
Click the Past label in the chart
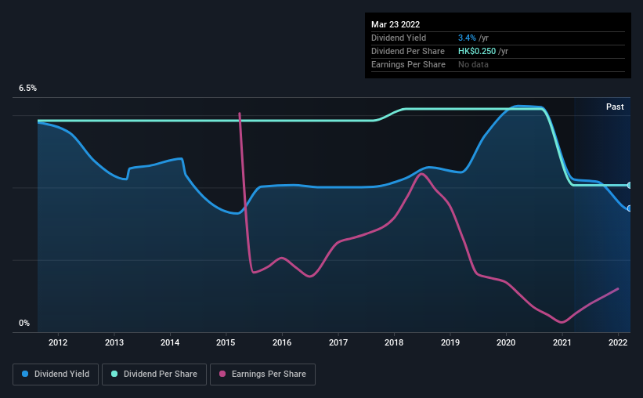coord(615,107)
